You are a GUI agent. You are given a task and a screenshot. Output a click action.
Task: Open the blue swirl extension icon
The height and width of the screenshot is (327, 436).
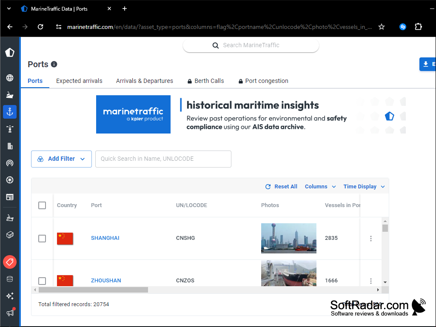[x=403, y=27]
